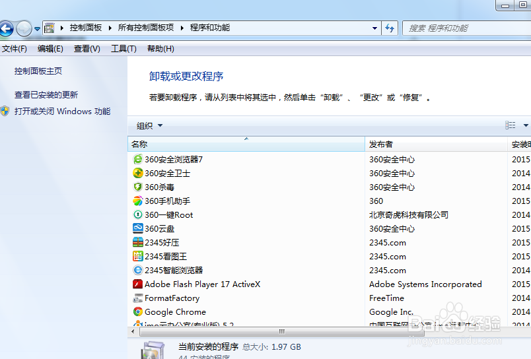
Task: Click the Forward navigation arrow button
Action: [x=24, y=28]
